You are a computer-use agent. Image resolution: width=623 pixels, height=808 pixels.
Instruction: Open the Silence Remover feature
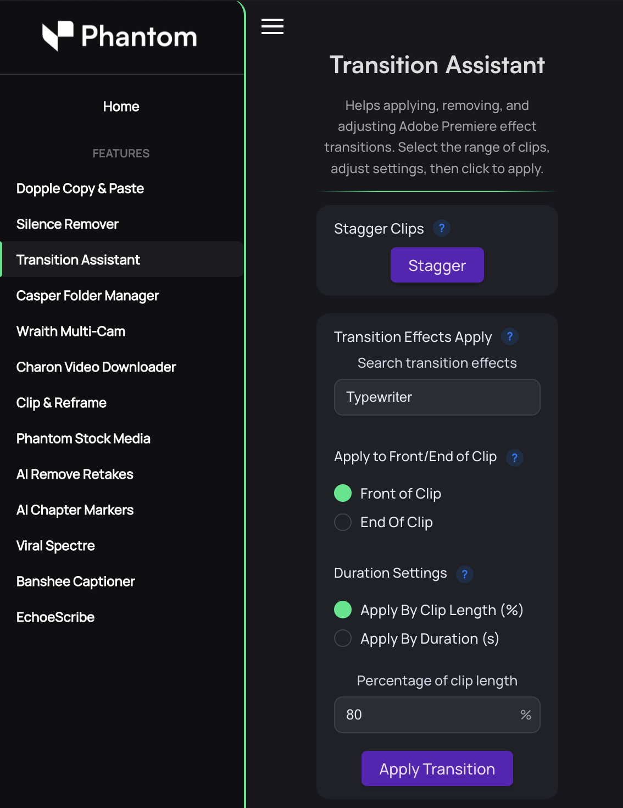coord(67,224)
